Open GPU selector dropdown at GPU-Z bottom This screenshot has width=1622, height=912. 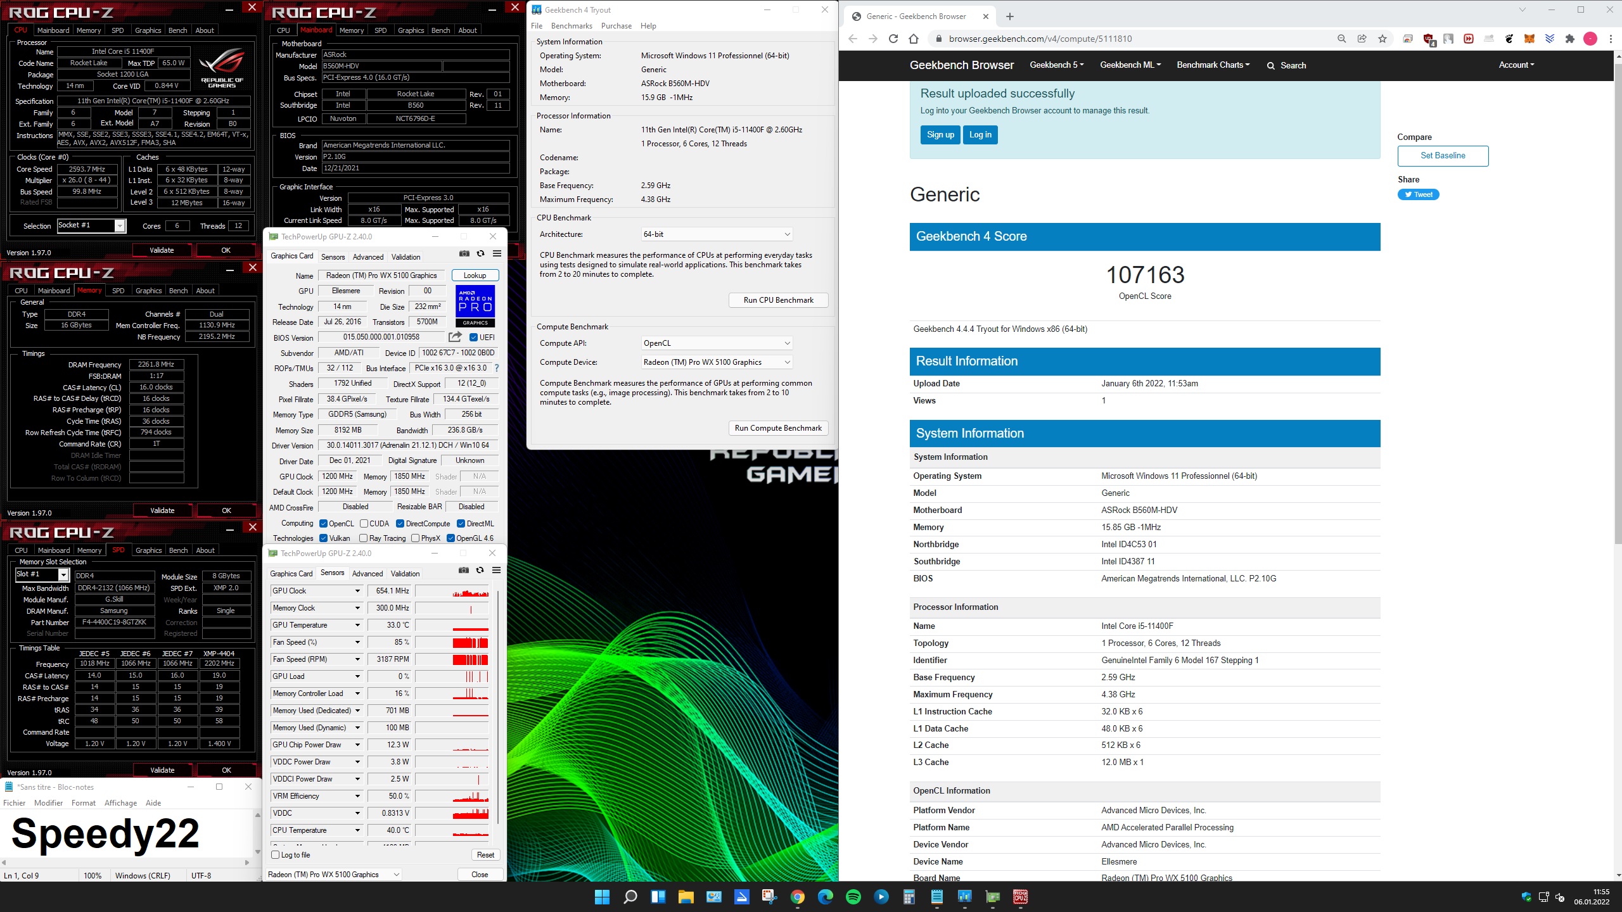click(x=334, y=875)
